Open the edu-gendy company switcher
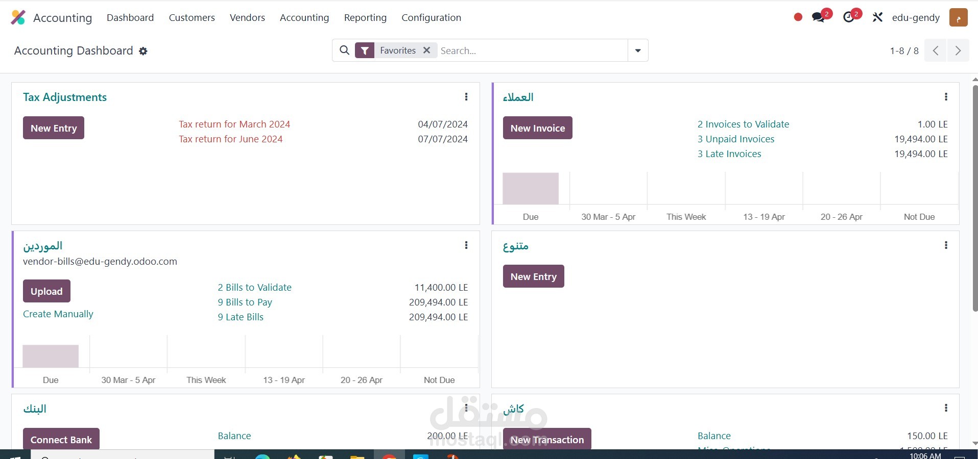978x459 pixels. coord(916,17)
